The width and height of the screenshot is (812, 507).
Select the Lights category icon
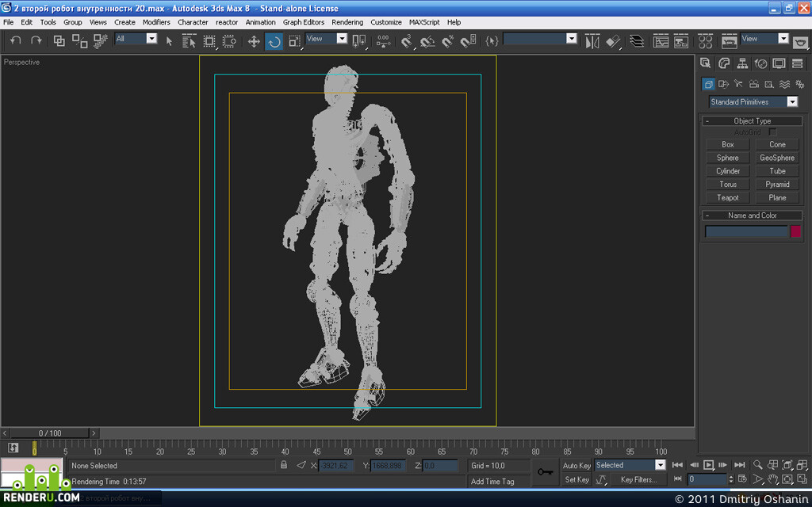738,84
